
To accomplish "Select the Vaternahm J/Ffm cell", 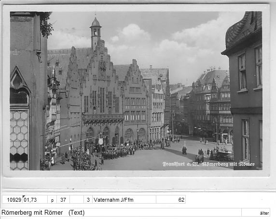I will pyautogui.click(x=124, y=199).
